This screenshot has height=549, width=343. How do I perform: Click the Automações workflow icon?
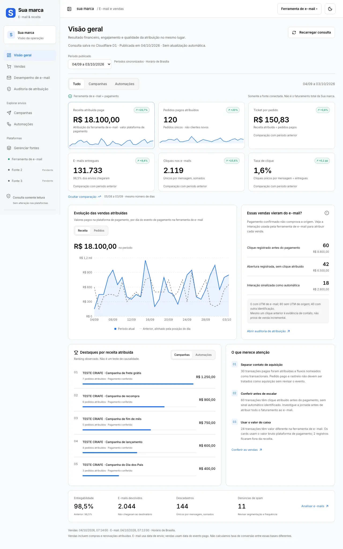tap(9, 124)
